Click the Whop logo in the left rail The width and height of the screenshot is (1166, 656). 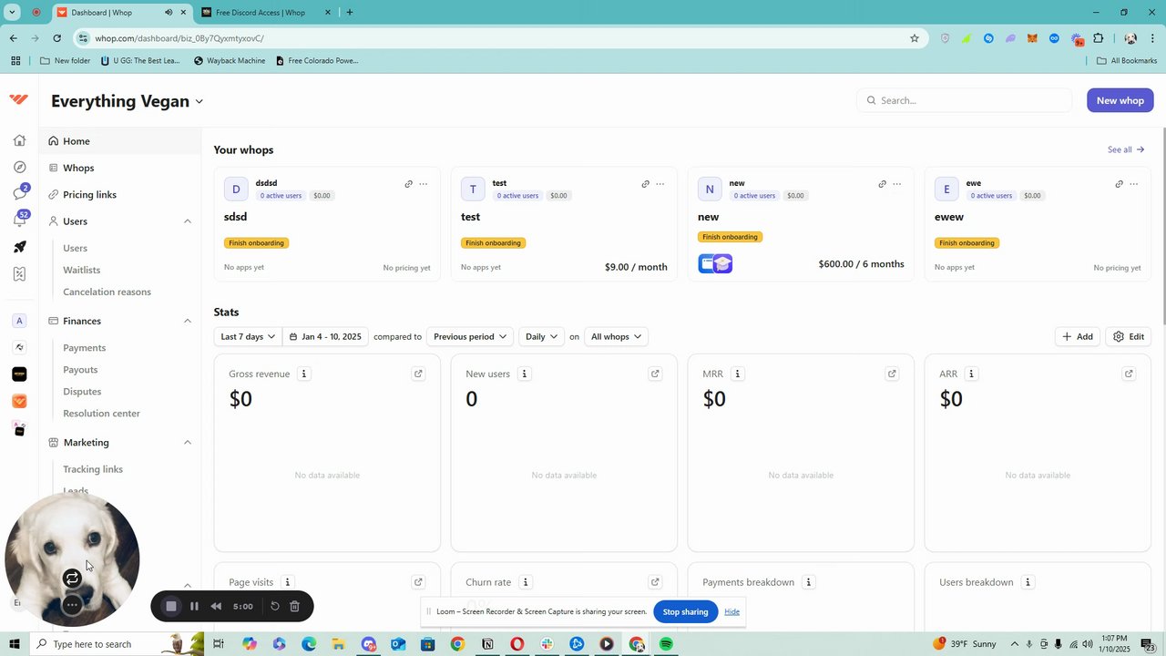pyautogui.click(x=19, y=99)
